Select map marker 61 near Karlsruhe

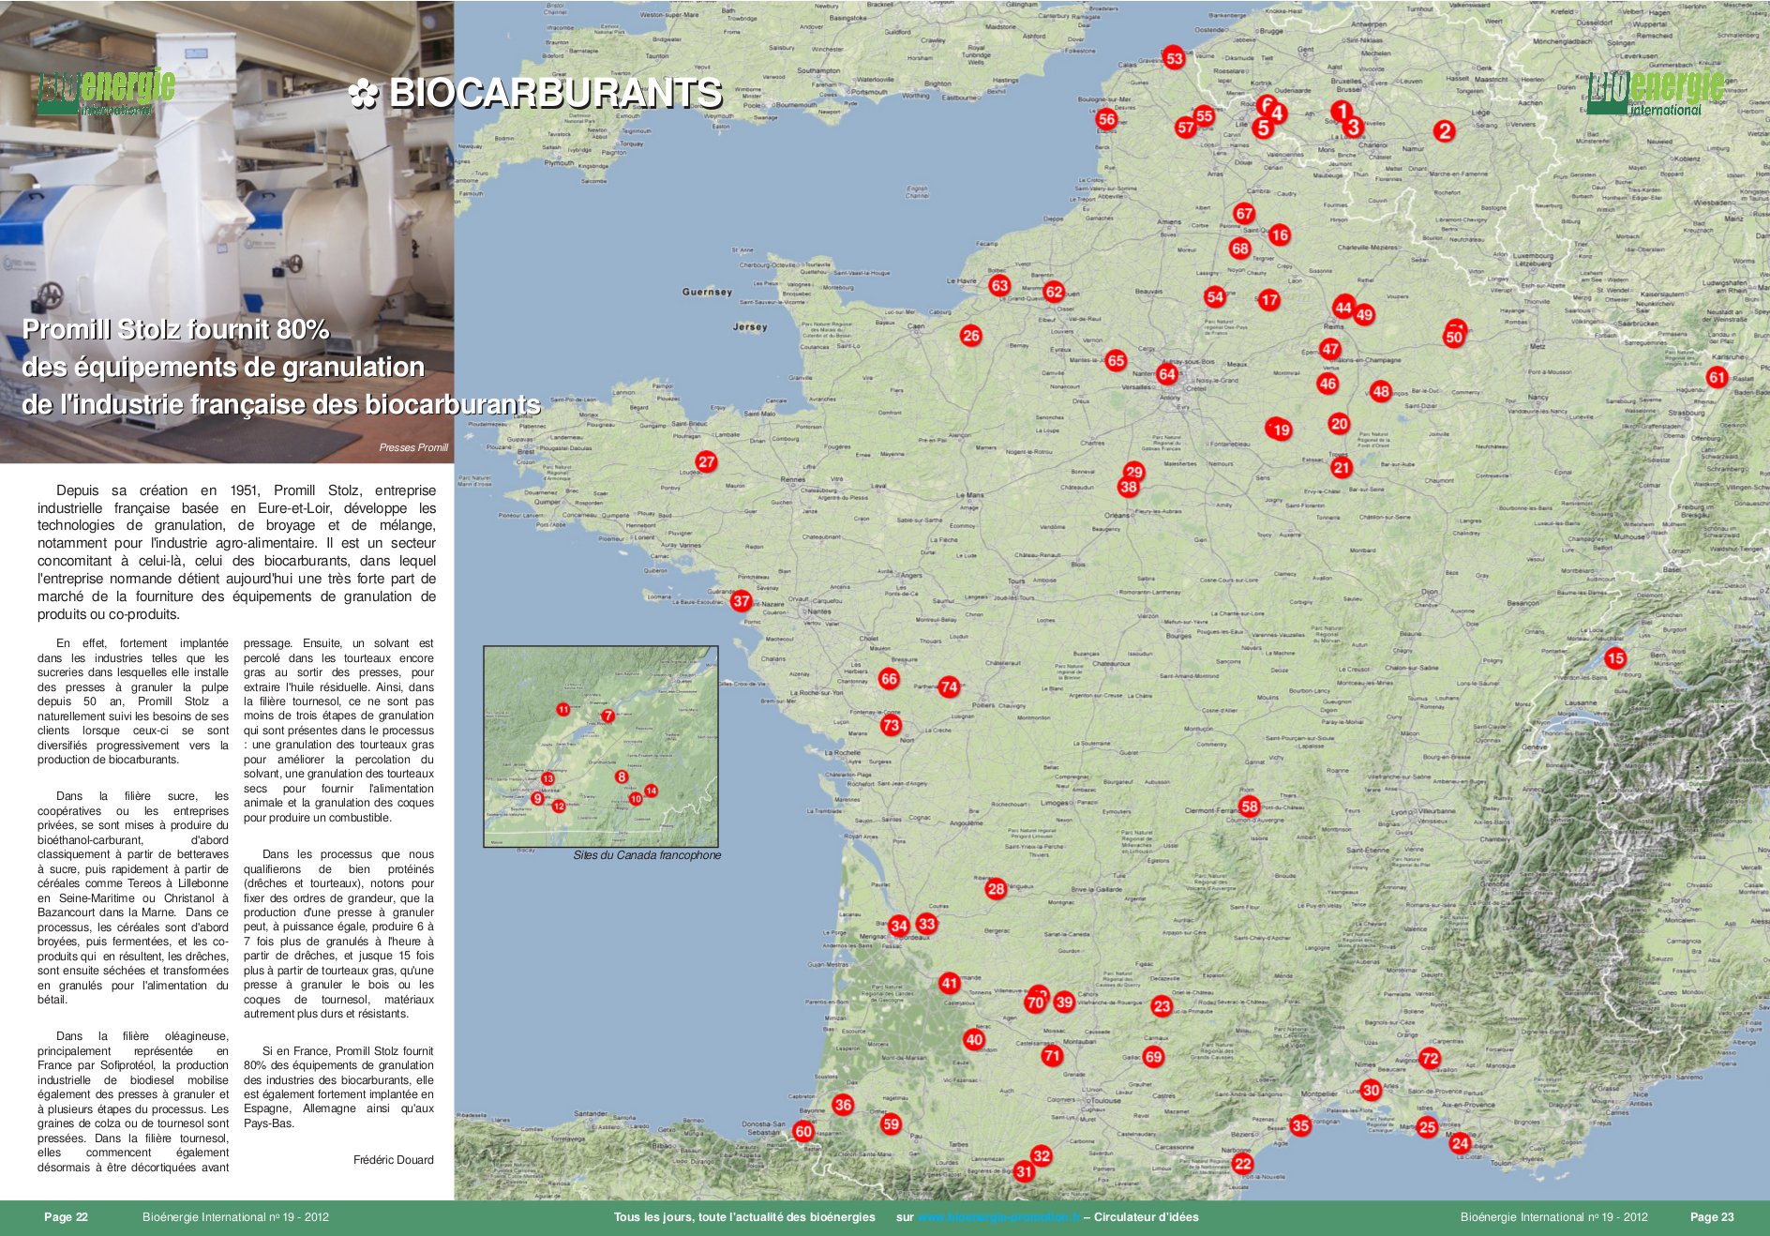(x=1717, y=377)
